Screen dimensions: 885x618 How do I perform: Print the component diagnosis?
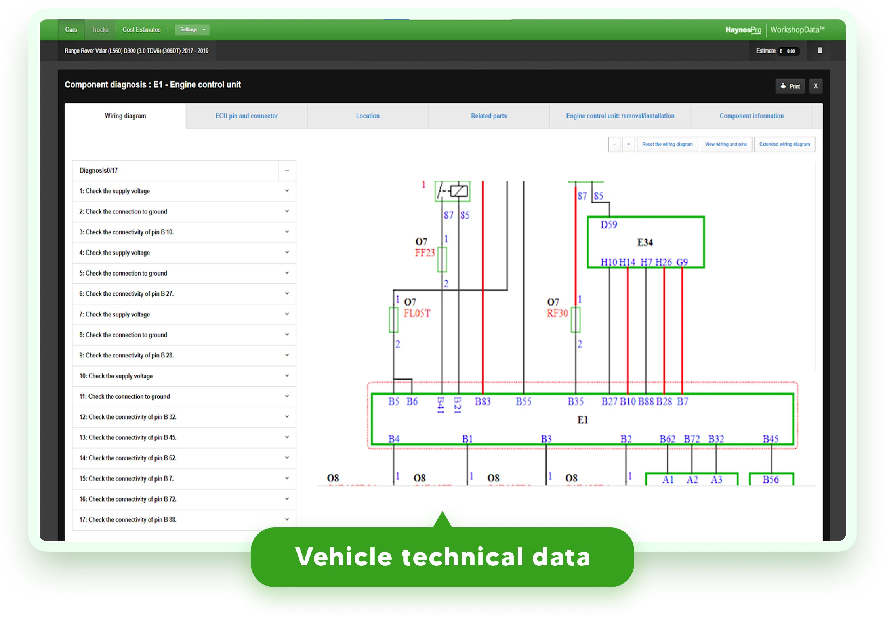click(790, 86)
